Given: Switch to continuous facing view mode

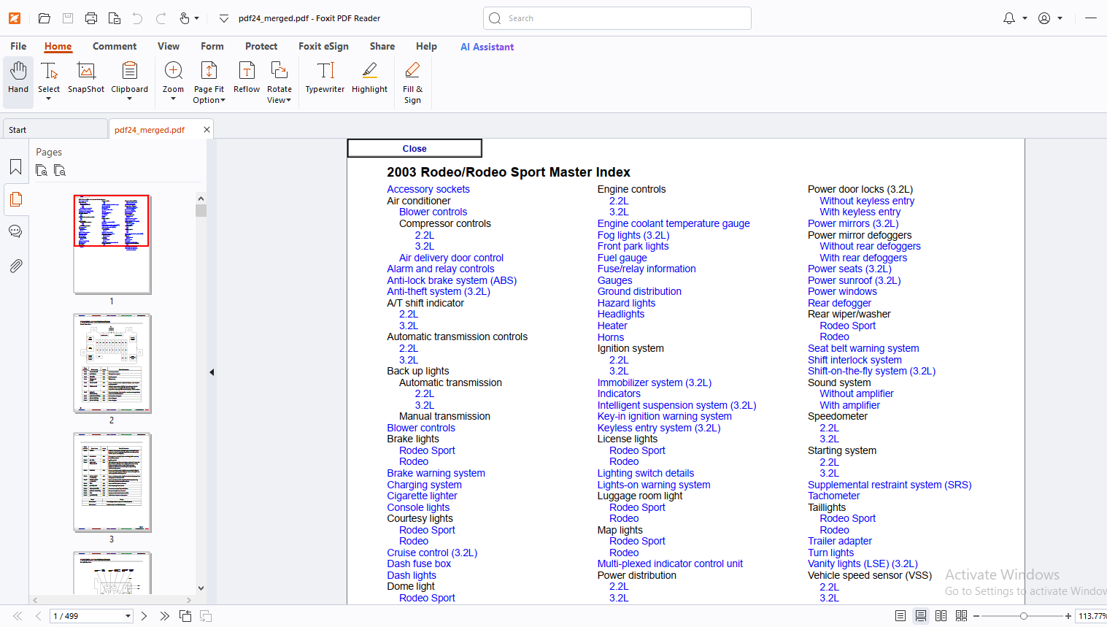Looking at the screenshot, I should 962,616.
